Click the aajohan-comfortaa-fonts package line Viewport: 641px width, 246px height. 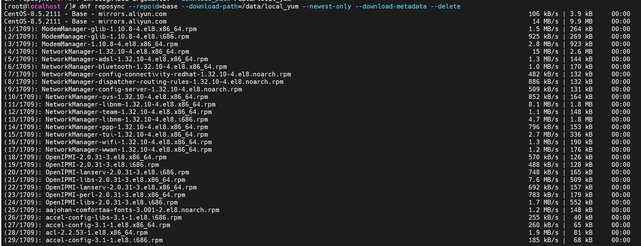point(132,210)
